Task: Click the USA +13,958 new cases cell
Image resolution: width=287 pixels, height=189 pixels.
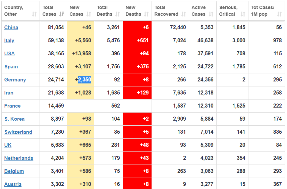Action: click(81, 54)
